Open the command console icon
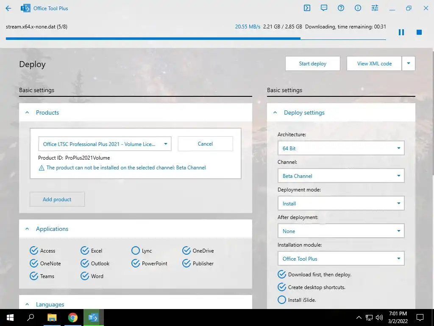434x326 pixels. coord(307,8)
